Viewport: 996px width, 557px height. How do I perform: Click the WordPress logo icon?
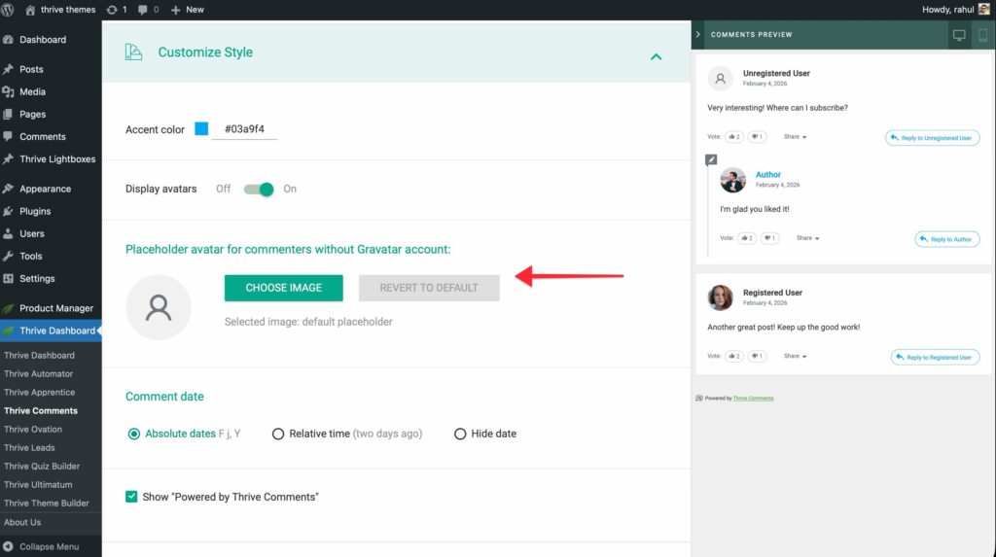pos(10,10)
